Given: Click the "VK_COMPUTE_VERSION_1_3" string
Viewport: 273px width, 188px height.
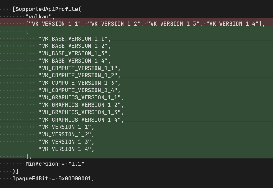Looking at the screenshot, I should (x=79, y=83).
